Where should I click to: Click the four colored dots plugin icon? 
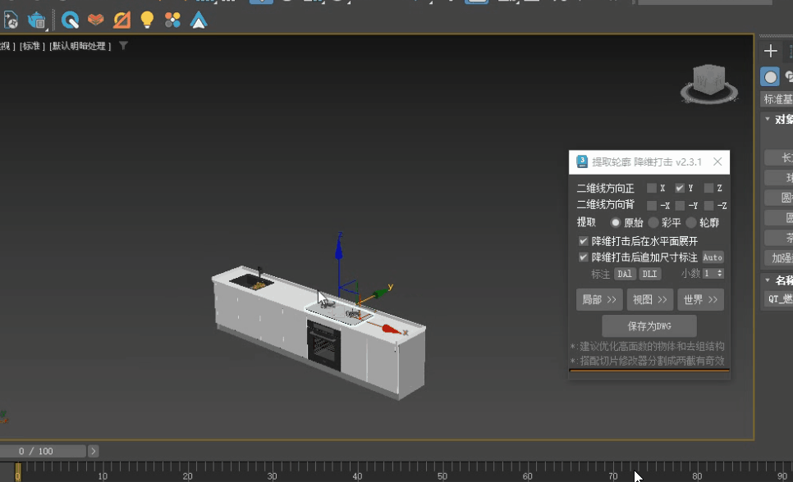pos(172,20)
